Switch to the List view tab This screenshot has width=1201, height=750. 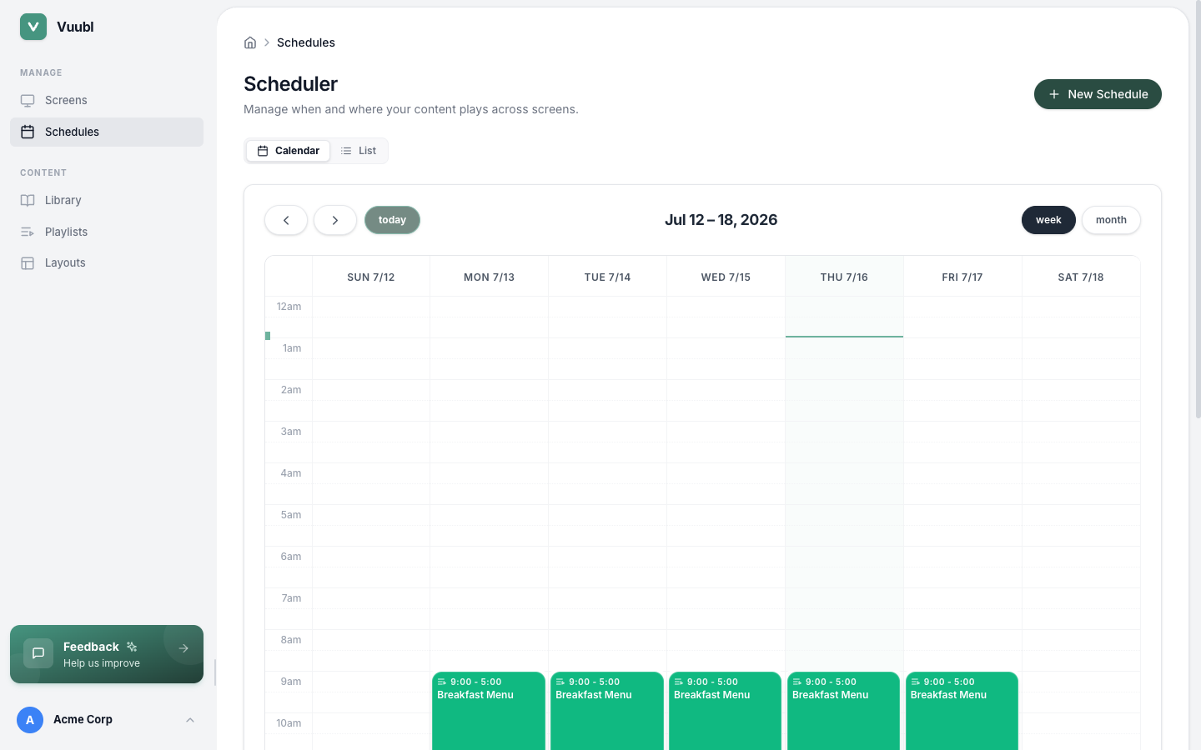[x=359, y=151]
